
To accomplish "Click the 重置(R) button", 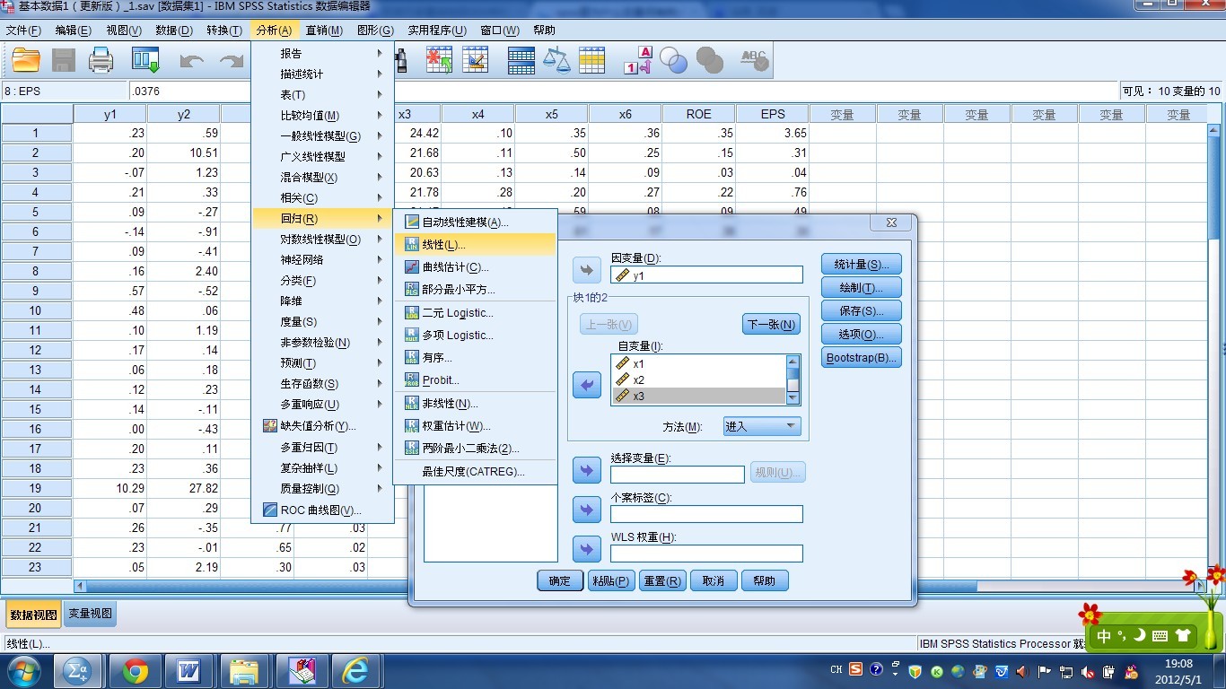I will click(x=662, y=580).
